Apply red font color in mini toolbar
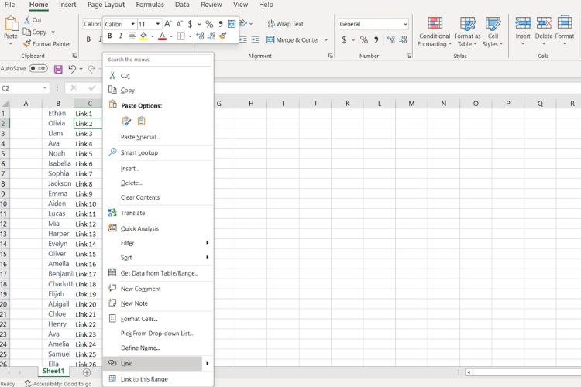 tap(162, 36)
